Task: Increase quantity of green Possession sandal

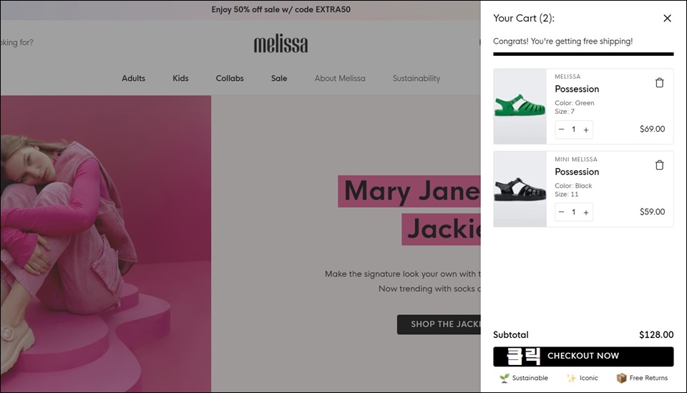Action: click(586, 130)
